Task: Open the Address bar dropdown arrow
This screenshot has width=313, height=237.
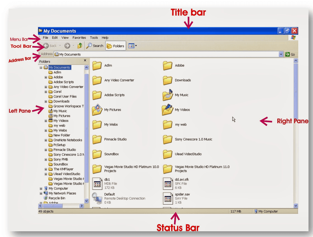Action: 281,54
